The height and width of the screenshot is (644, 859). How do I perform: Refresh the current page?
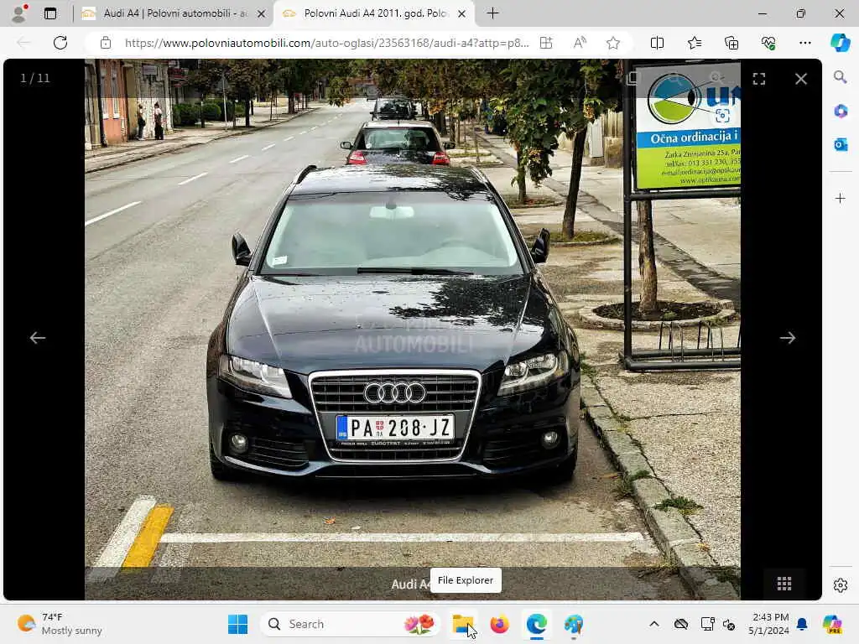(60, 43)
